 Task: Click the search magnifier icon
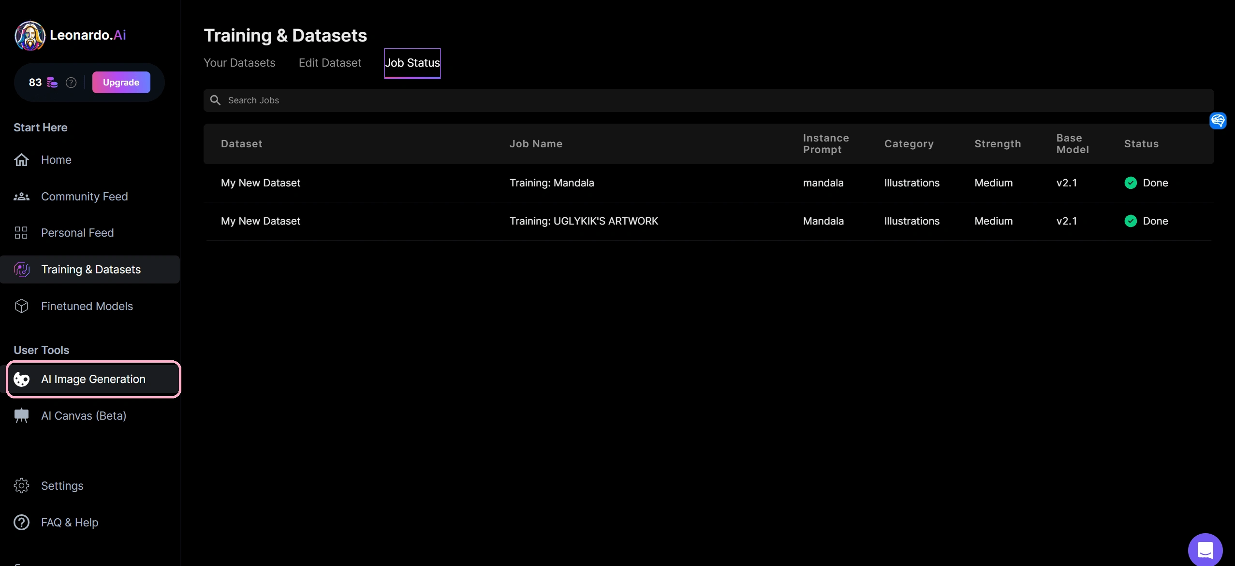216,100
